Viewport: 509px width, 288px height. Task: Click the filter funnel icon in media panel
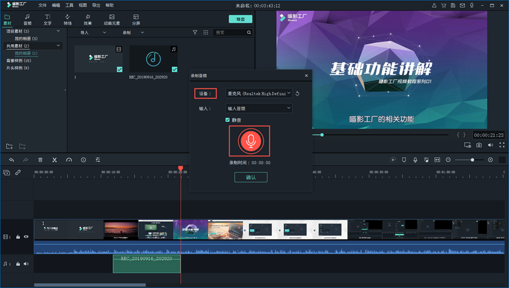[x=195, y=32]
